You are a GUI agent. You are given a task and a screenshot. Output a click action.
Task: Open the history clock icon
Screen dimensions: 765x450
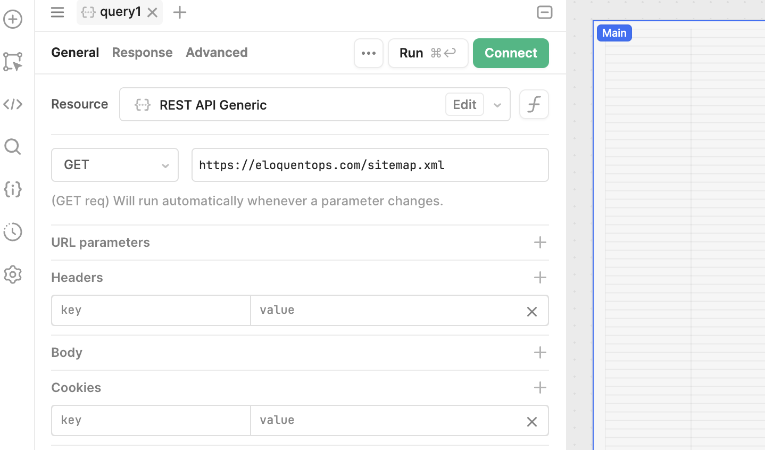point(13,232)
